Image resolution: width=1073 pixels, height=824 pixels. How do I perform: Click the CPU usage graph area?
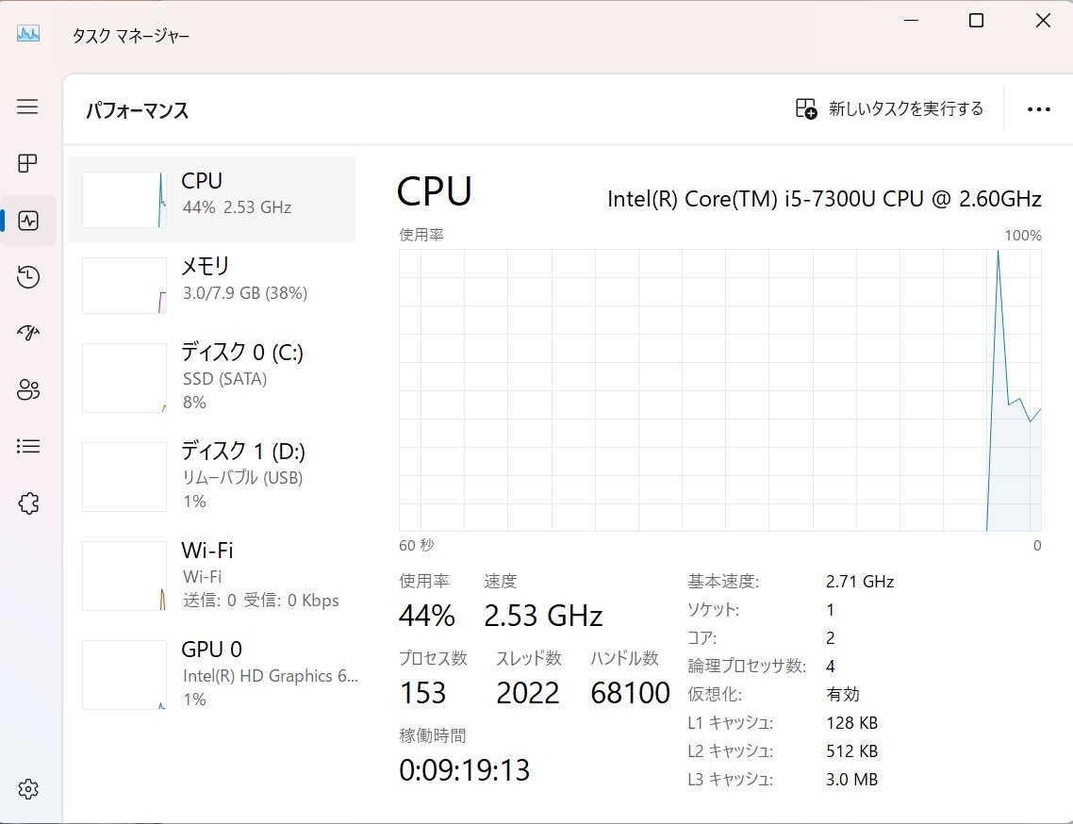click(x=719, y=389)
